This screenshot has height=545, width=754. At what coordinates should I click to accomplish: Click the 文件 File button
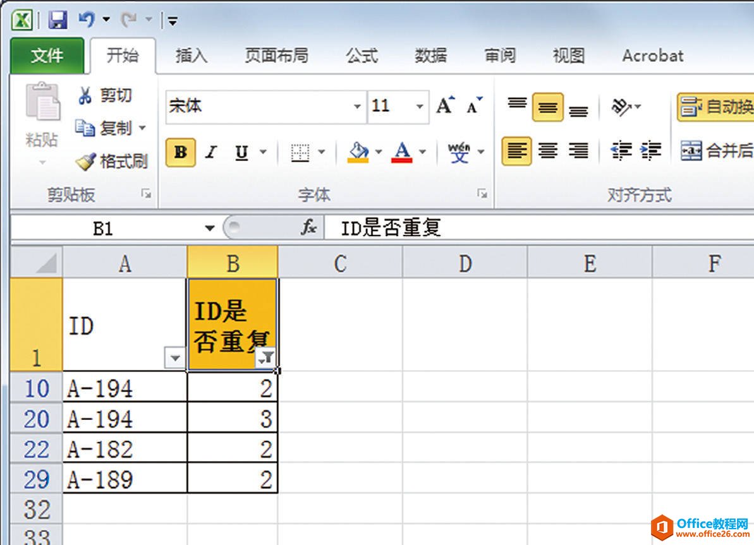[47, 56]
